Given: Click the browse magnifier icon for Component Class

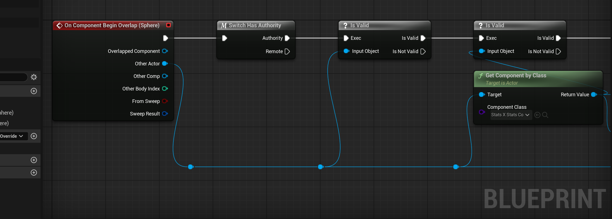Looking at the screenshot, I should click(x=545, y=115).
